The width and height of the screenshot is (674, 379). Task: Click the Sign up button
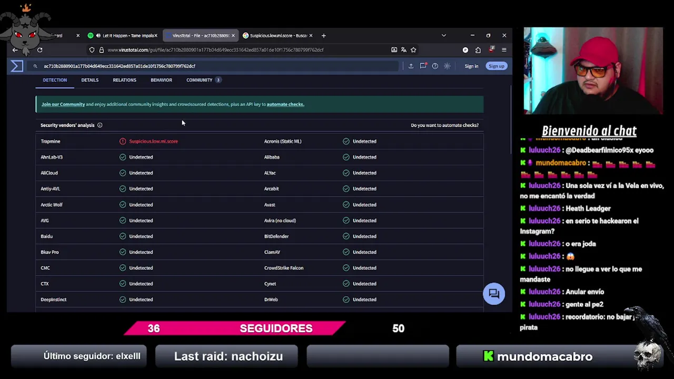(x=497, y=66)
